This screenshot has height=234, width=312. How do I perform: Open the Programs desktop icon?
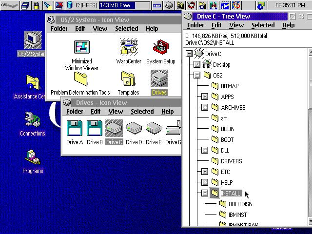[32, 157]
